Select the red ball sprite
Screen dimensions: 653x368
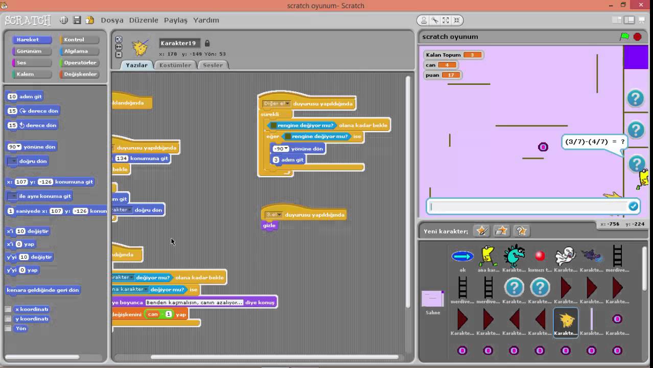pyautogui.click(x=540, y=259)
